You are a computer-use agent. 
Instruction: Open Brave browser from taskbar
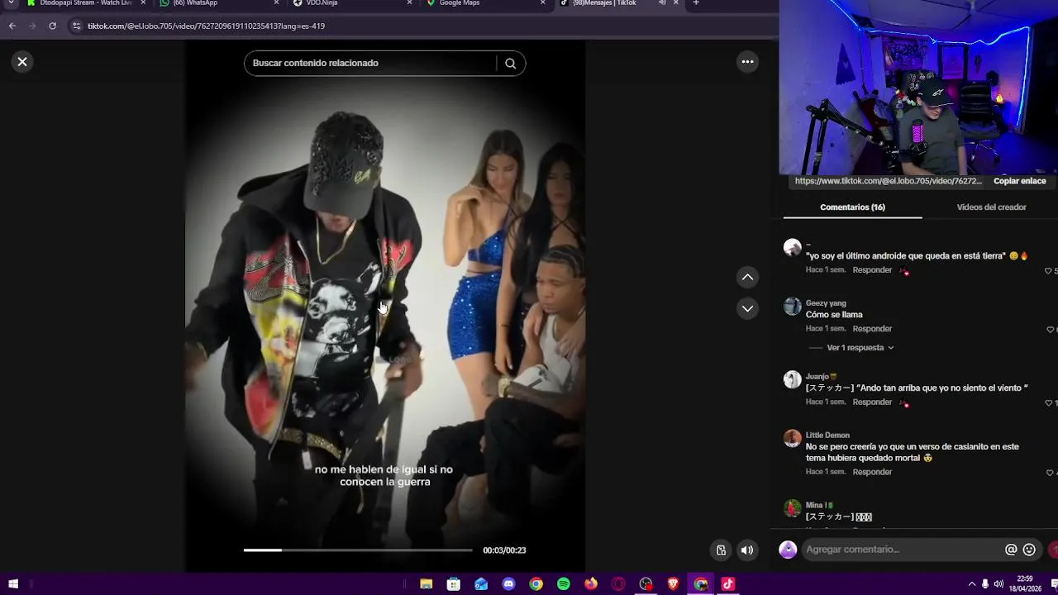[673, 584]
